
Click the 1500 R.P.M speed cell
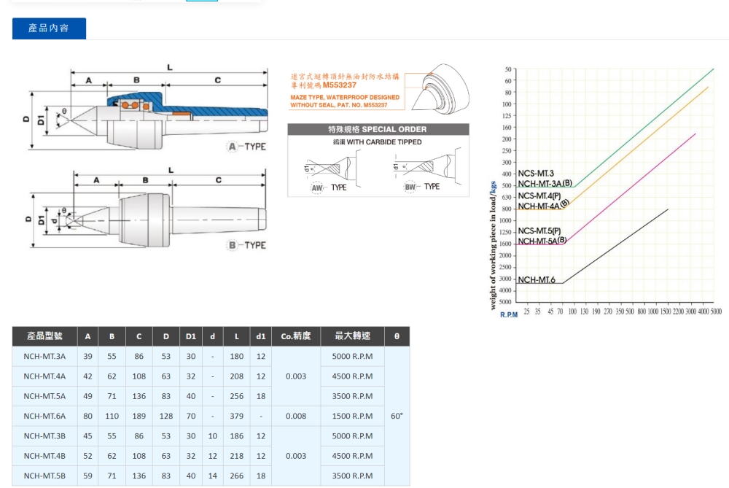[x=352, y=417]
